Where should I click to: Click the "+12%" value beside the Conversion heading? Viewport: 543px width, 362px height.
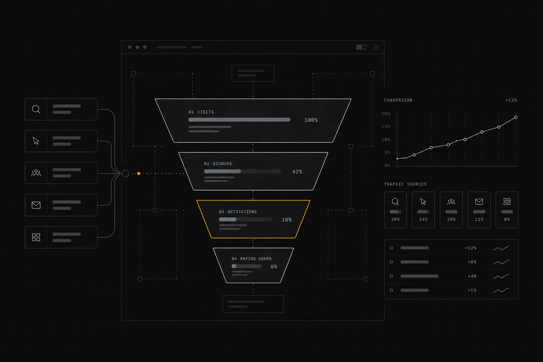511,100
